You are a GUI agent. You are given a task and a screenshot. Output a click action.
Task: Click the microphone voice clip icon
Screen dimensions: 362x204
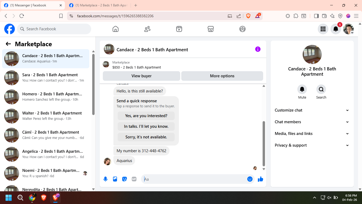click(105, 179)
